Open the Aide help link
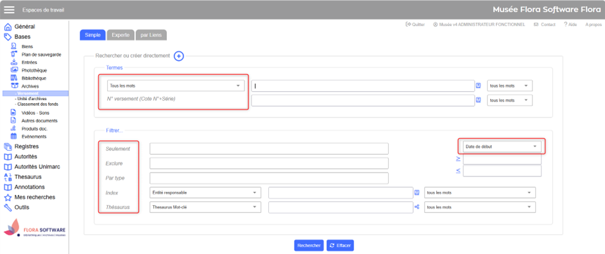Screen dimensions: 605x254 pyautogui.click(x=570, y=24)
